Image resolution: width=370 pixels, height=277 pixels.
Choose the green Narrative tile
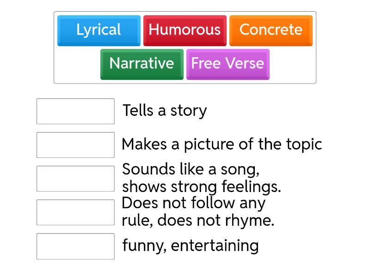[142, 64]
